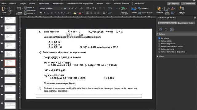Viewport: 197px width, 110px height.
Task: Click the Compartir button
Action: tap(173, 4)
